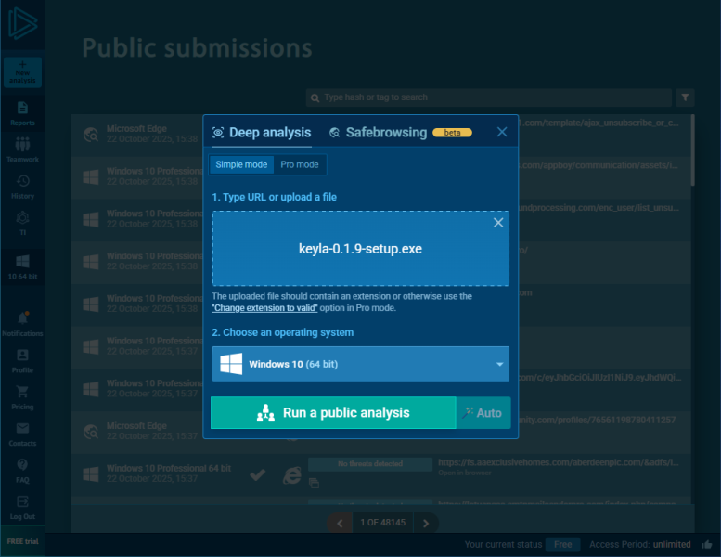Open the TI threat intelligence icon
Image resolution: width=721 pixels, height=557 pixels.
(22, 222)
